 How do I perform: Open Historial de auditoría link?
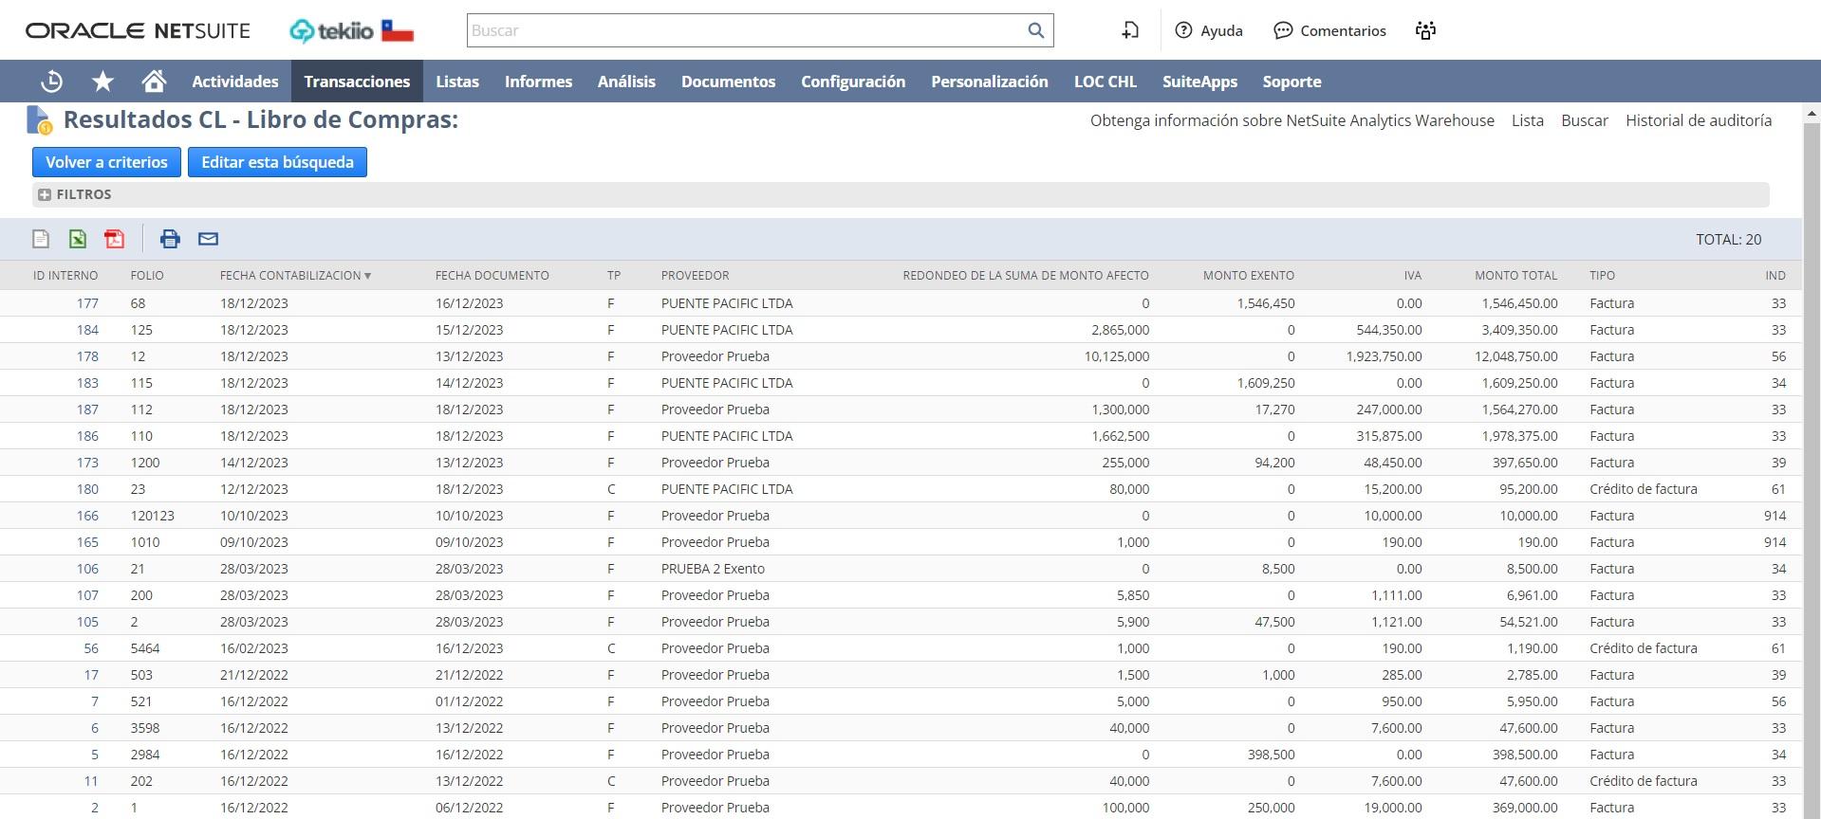point(1698,120)
